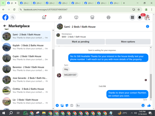The height and width of the screenshot is (116, 155).
Task: Select the Jose Gerardo conversation
Action: click(26, 80)
